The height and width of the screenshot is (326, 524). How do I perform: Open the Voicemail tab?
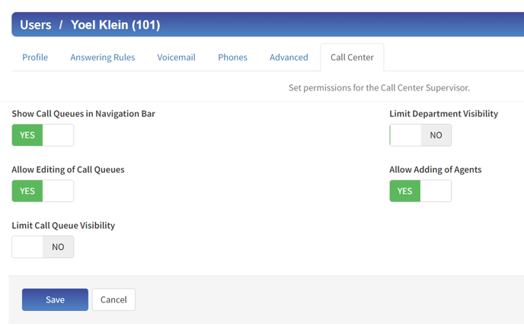tap(177, 57)
